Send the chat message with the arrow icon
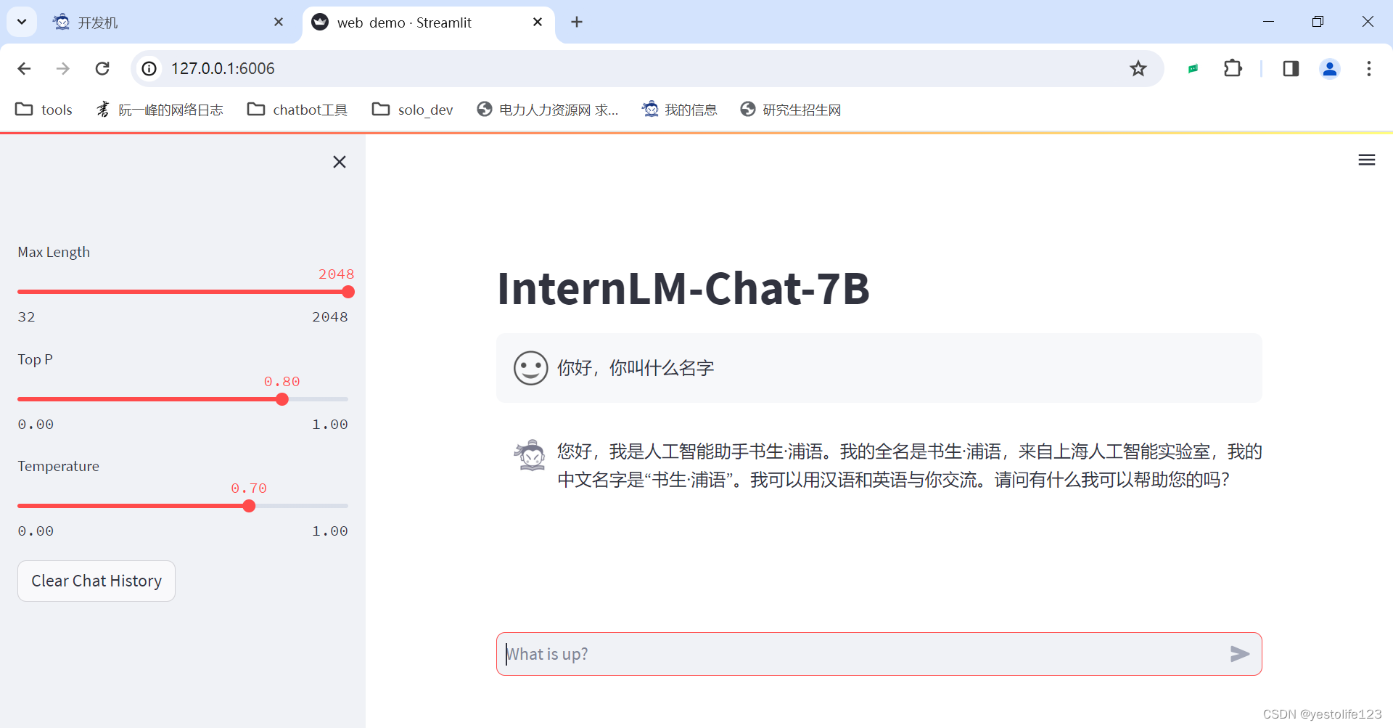 pos(1240,654)
